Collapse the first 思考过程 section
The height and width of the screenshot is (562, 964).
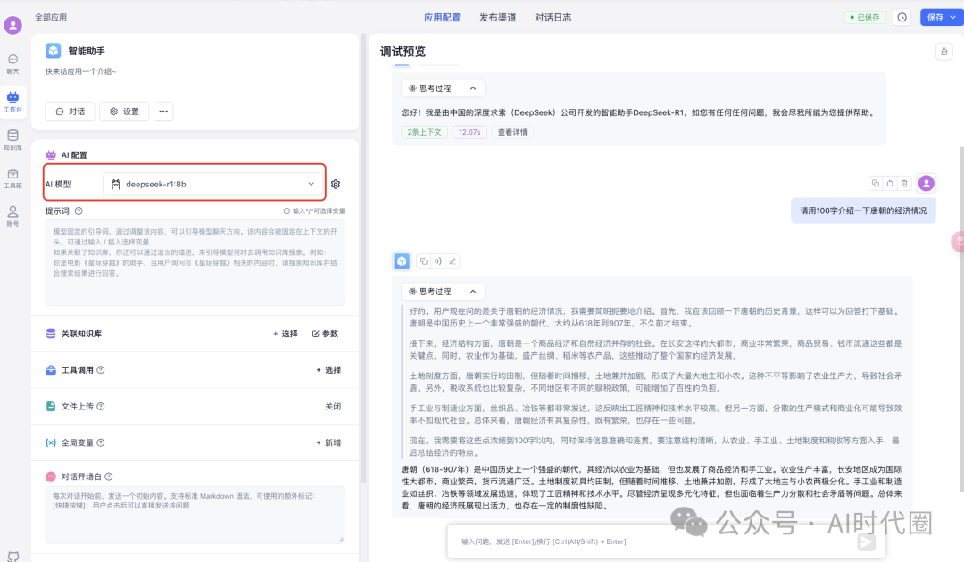tap(443, 88)
